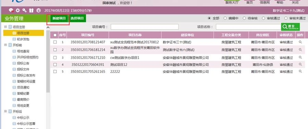Image resolution: width=308 pixels, height=129 pixels.
Task: Open 信息网 in top navigation
Action: (x=265, y=2)
